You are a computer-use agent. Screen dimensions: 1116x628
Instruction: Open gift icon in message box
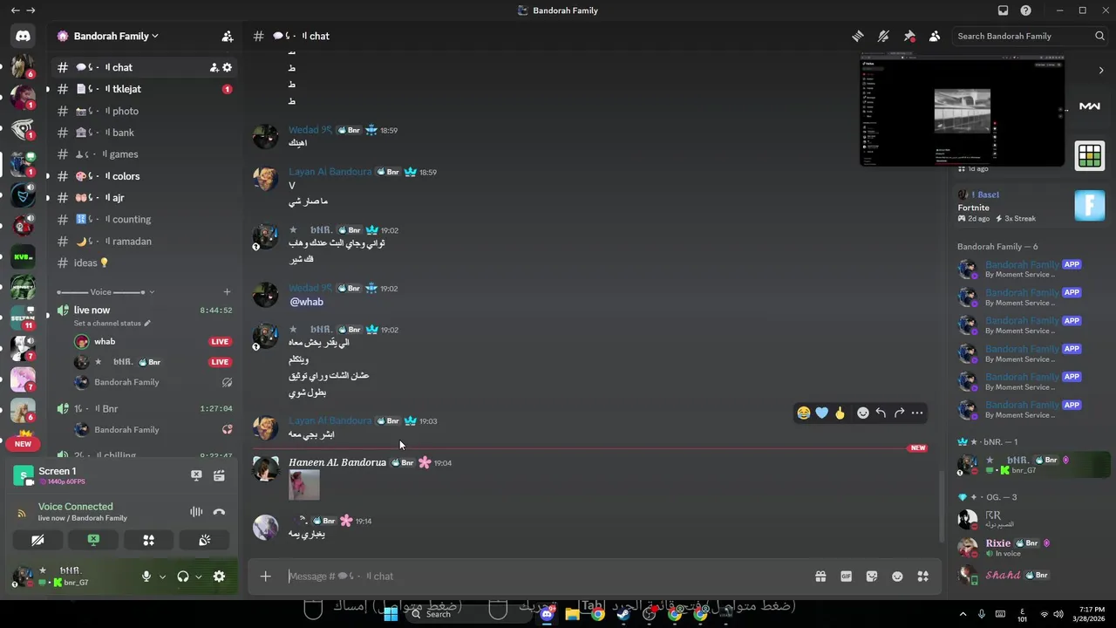[x=820, y=576]
